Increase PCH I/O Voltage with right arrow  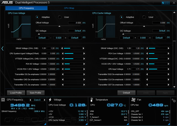[x=84, y=64]
